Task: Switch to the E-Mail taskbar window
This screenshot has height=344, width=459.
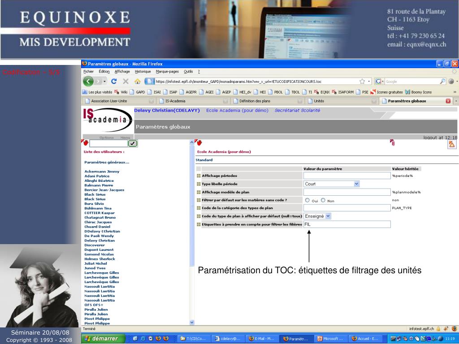Action: [262, 339]
